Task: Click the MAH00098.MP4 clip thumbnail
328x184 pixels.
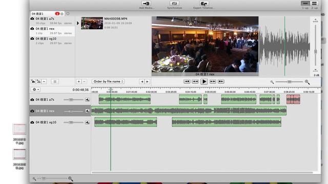Action: point(92,23)
